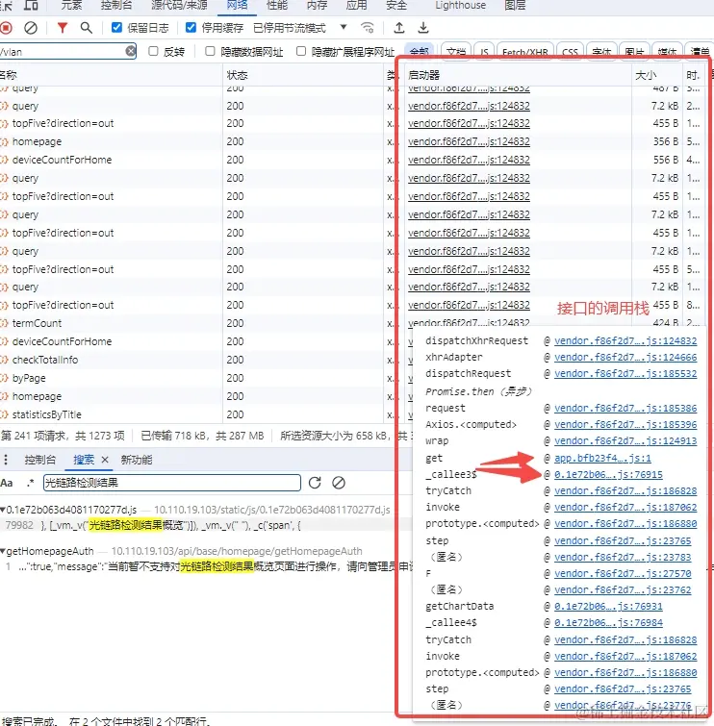
Task: Open dispatchXhrRequest stack link js:124832
Action: 625,340
